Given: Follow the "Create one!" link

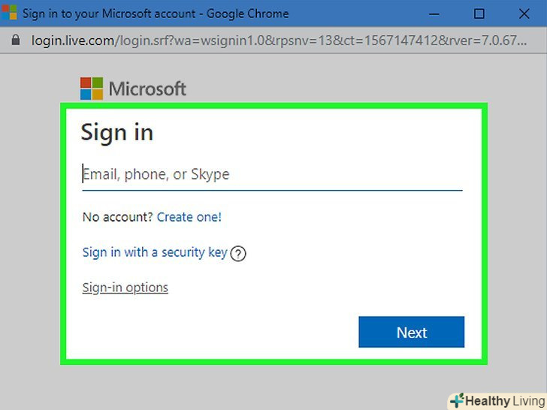Looking at the screenshot, I should click(189, 217).
